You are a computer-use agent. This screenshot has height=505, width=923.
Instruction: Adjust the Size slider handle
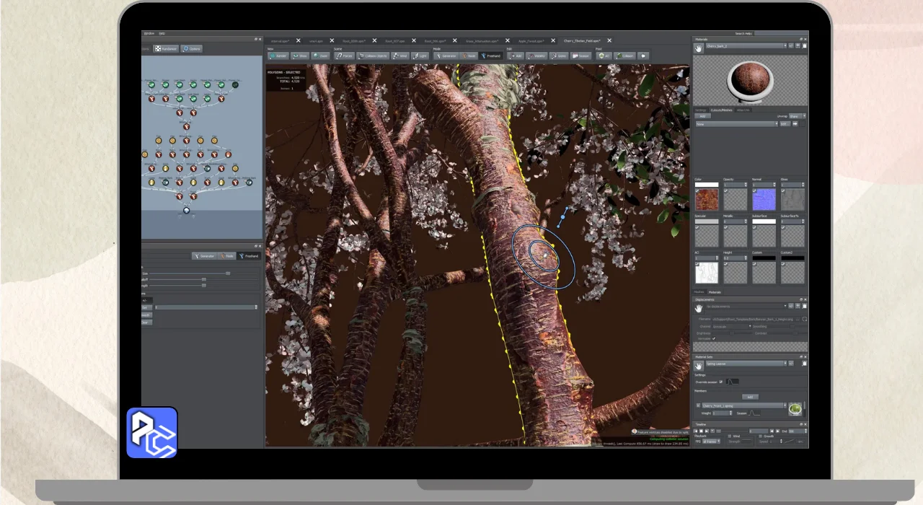pos(228,273)
